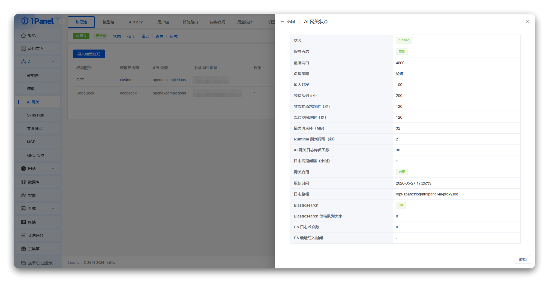Click the 应用商店 grid icon

tap(23, 49)
